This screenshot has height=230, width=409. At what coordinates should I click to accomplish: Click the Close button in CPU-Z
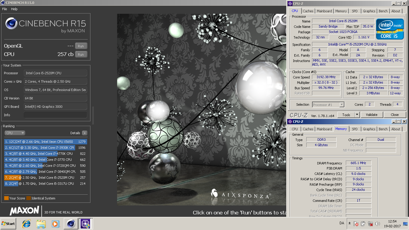point(395,115)
